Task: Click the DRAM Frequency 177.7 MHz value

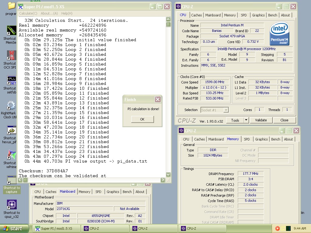Action: 251,174
